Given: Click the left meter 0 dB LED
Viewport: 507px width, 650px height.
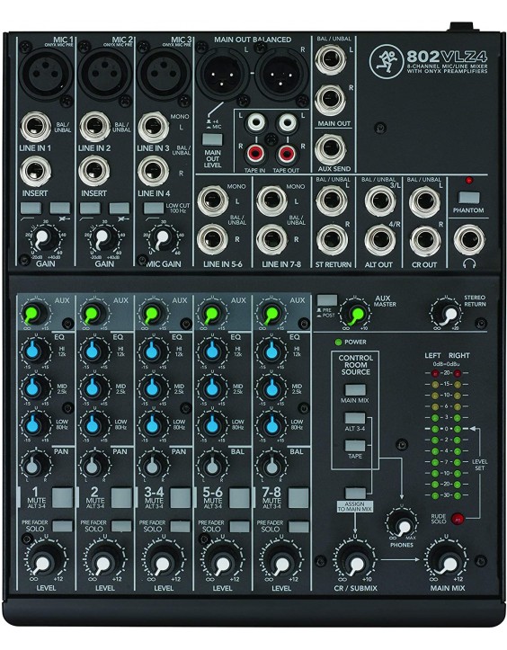Looking at the screenshot, I should [x=435, y=429].
